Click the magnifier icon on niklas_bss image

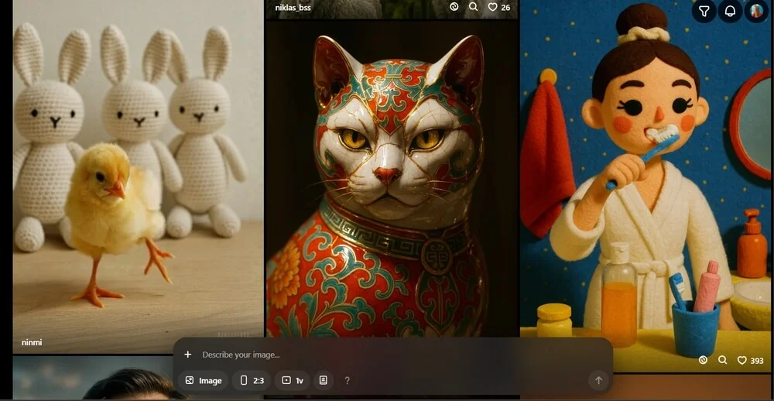pos(474,7)
